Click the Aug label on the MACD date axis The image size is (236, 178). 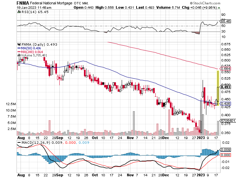tap(21, 175)
